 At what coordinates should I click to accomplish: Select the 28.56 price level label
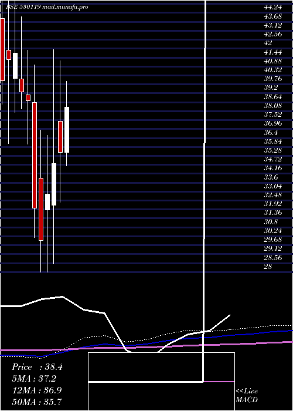pos(273,257)
